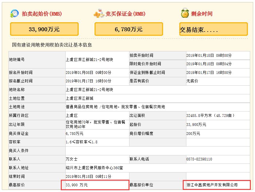Click the 容积率 label
This screenshot has height=192, width=255.
point(15,142)
